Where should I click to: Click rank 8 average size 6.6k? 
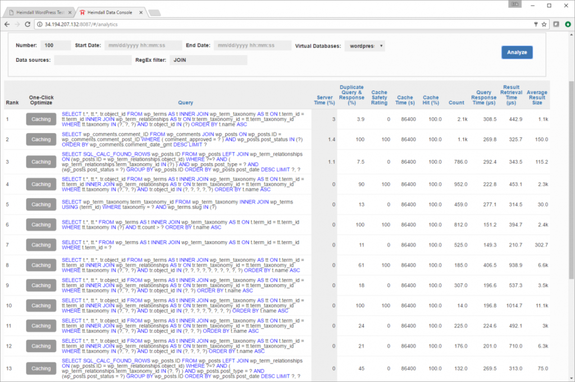click(543, 265)
